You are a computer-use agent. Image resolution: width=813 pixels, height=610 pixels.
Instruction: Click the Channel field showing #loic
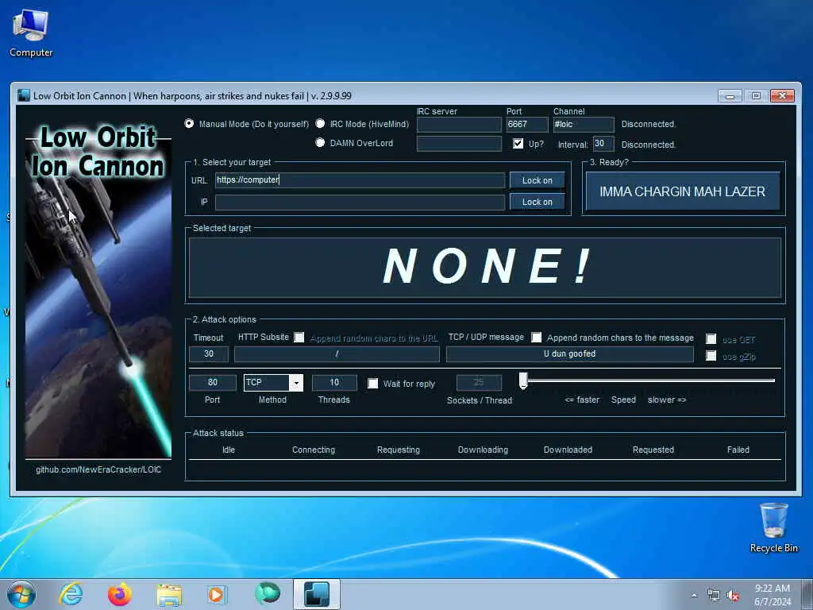pyautogui.click(x=584, y=125)
